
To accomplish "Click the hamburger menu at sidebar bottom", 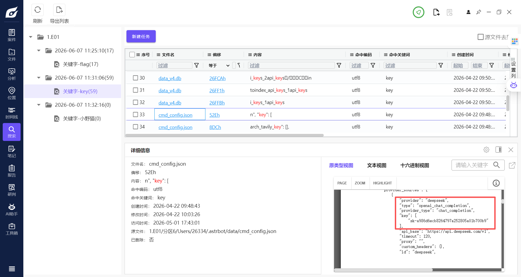I will click(12, 269).
